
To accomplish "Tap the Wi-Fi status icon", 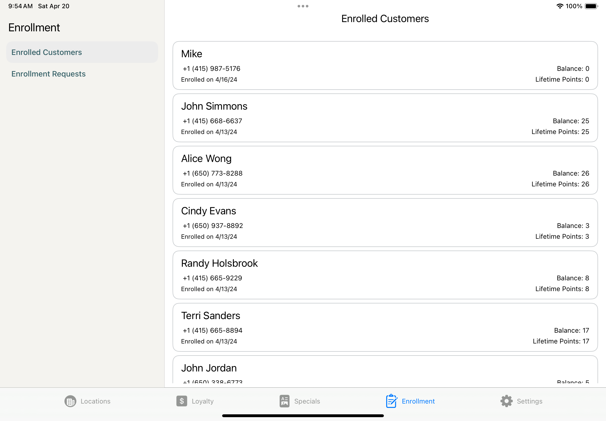I will [x=560, y=6].
